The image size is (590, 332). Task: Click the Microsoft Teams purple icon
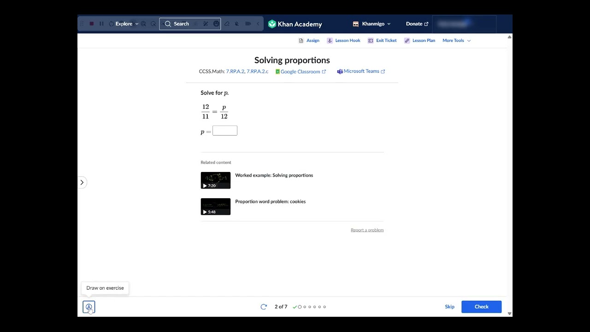coord(340,71)
